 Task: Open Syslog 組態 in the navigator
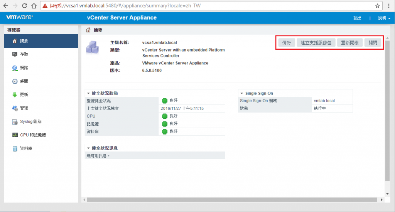pos(41,121)
